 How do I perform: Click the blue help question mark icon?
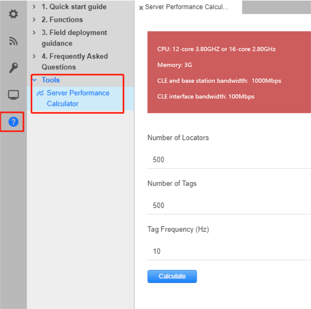click(13, 122)
